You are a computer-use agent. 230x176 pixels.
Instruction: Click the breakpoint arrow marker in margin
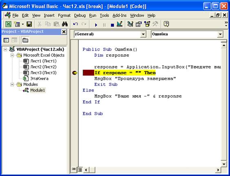[75, 73]
